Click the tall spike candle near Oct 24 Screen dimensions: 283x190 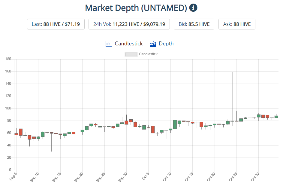coord(232,99)
